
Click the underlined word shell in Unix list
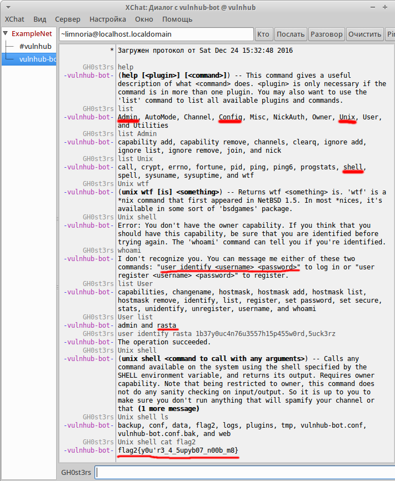[x=353, y=167]
